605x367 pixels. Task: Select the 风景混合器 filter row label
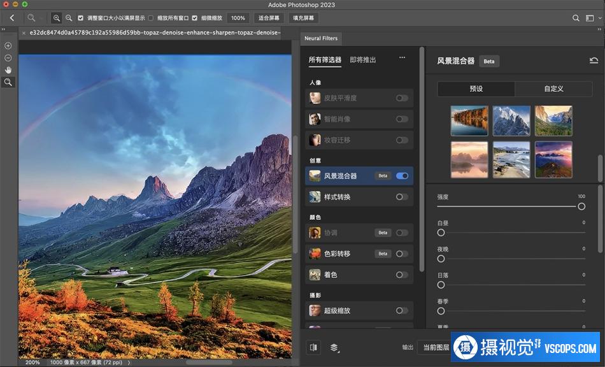[x=340, y=176]
